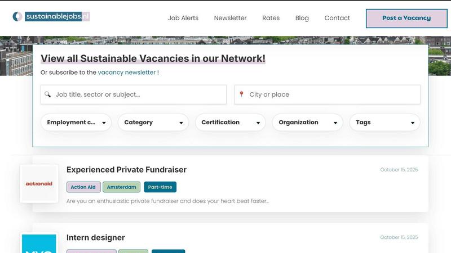
Task: Focus the job title search field
Action: point(138,94)
